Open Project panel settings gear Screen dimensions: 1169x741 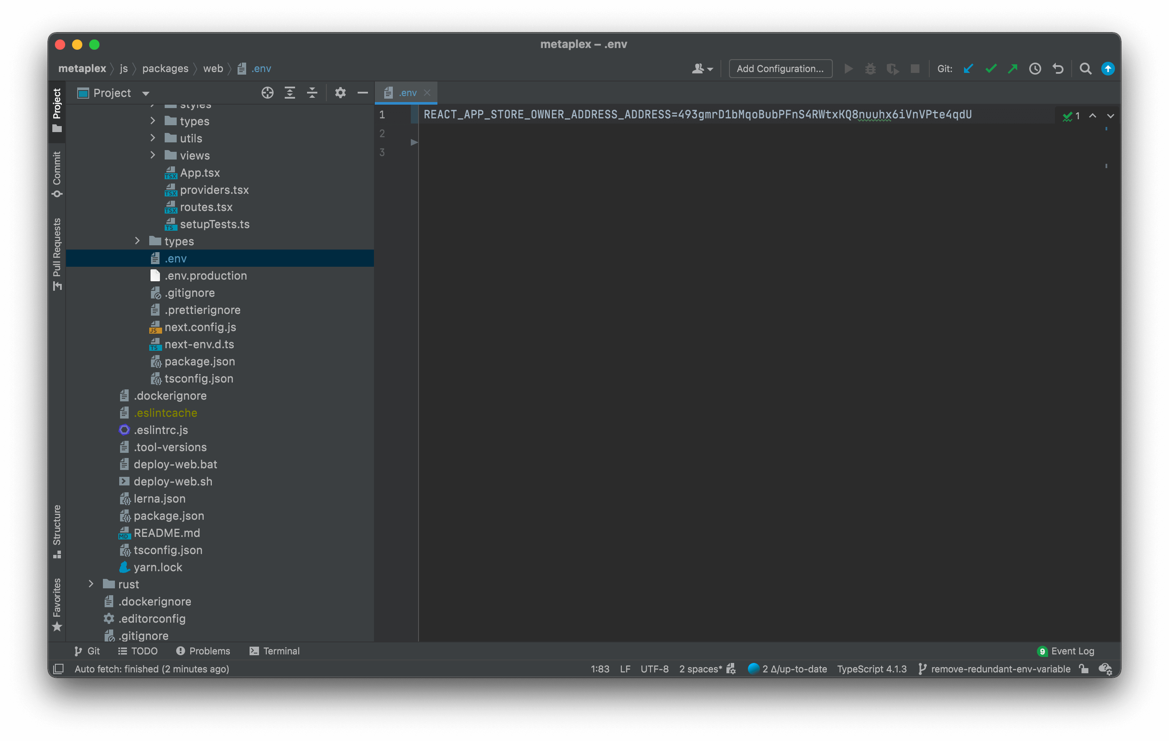pos(340,93)
